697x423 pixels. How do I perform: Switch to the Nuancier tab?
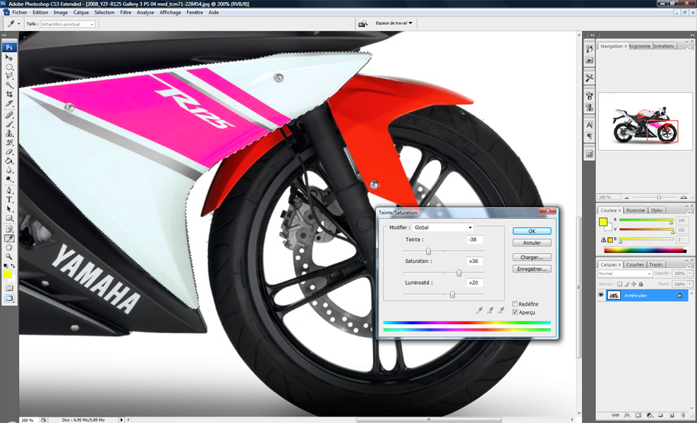point(636,210)
